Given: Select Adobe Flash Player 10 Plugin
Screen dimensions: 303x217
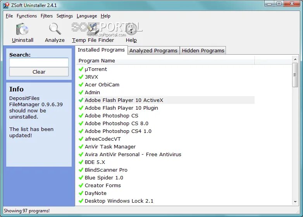Looking at the screenshot, I should pos(121,108).
